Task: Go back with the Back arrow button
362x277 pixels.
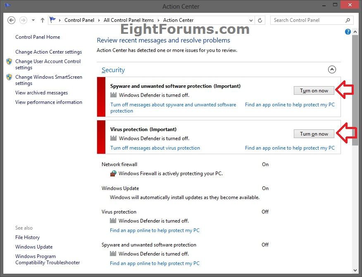Action: [11, 20]
